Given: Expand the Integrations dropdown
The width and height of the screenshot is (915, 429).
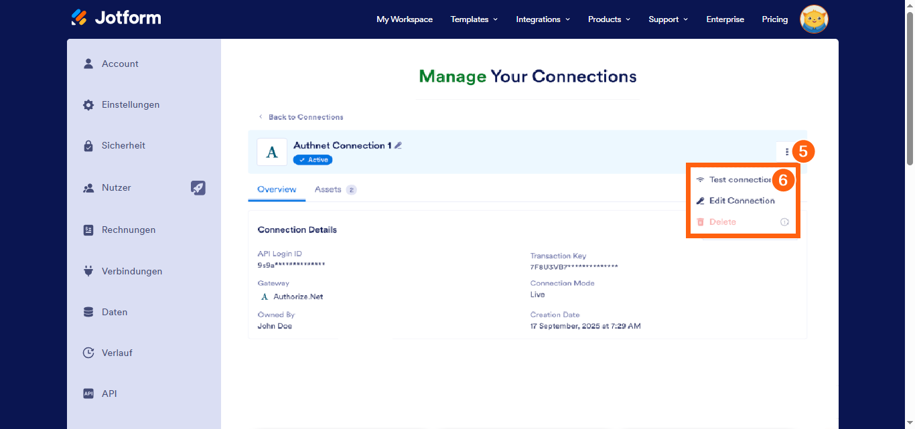Looking at the screenshot, I should [543, 19].
